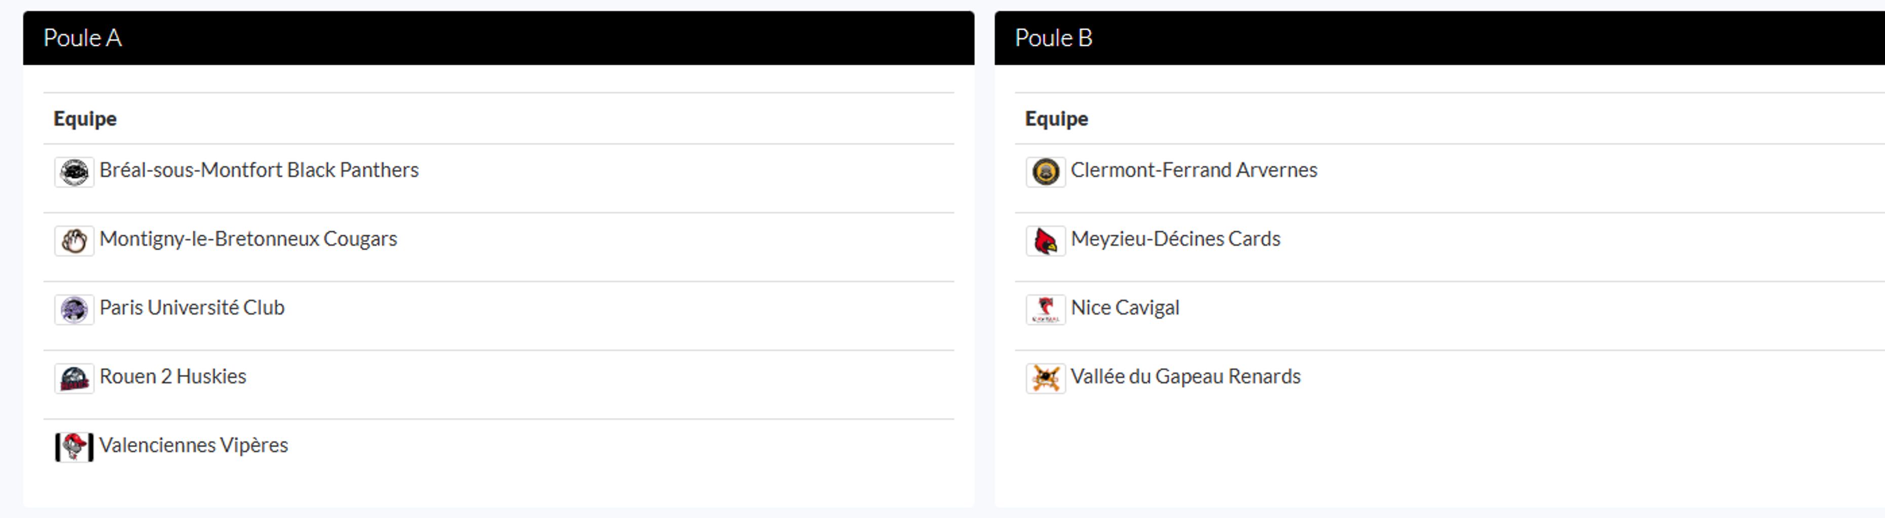Open the Bréal-sous-Montfort Black Panthers team link

click(x=259, y=170)
